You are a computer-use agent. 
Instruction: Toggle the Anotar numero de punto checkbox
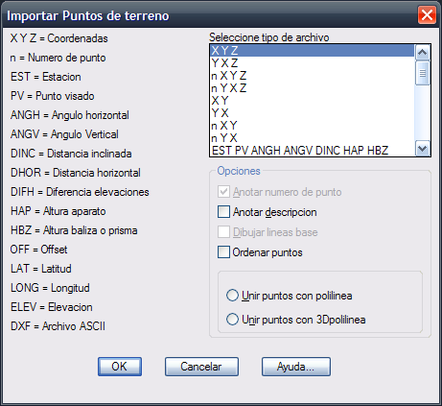tap(223, 192)
